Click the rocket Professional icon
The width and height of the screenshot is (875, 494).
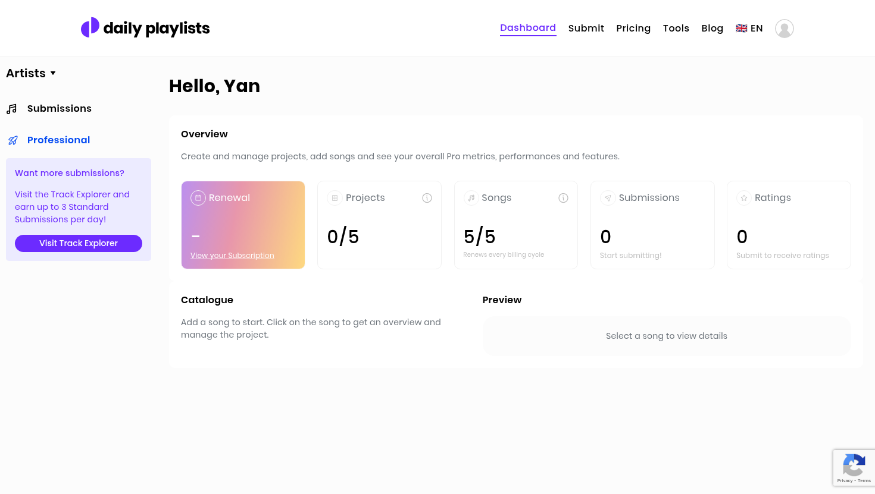[x=12, y=140]
